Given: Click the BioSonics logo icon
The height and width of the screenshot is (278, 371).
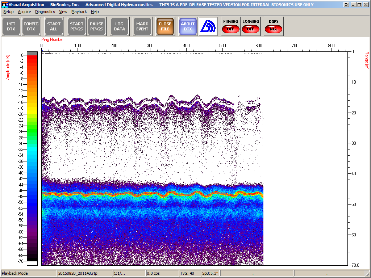Looking at the screenshot, I should (x=208, y=26).
